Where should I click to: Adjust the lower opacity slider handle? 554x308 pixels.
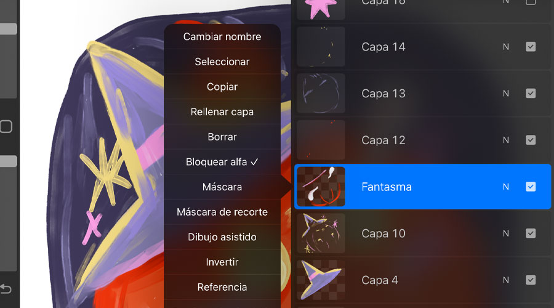pyautogui.click(x=8, y=161)
